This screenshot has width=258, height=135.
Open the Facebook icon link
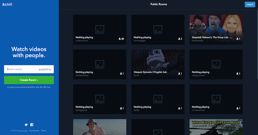point(32,125)
